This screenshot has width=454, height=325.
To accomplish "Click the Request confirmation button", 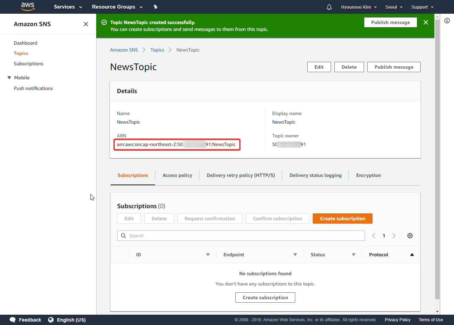I will [x=210, y=218].
